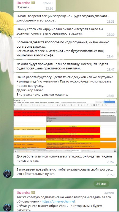Open the attached spreadsheet screenshot image

point(65,126)
